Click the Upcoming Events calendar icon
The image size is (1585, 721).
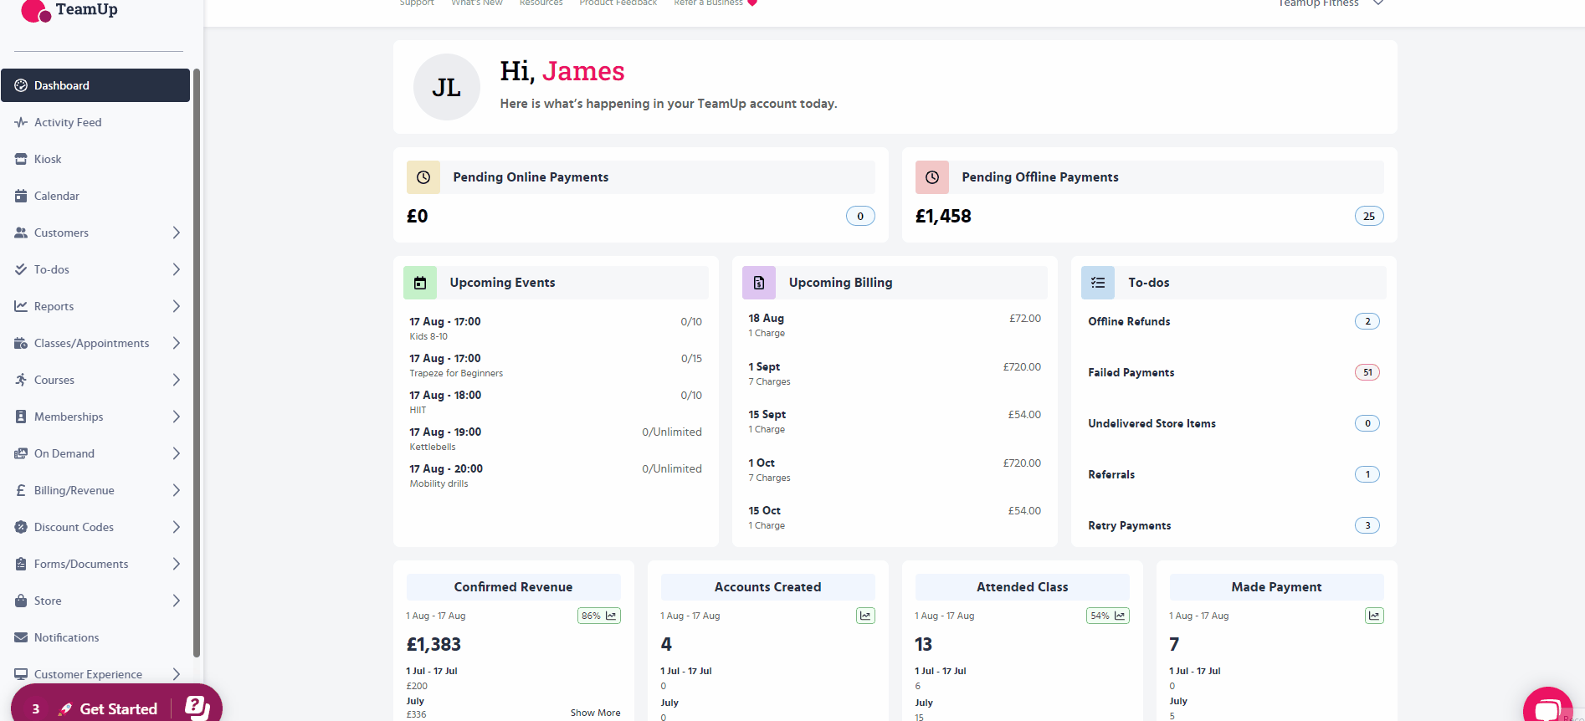point(420,283)
